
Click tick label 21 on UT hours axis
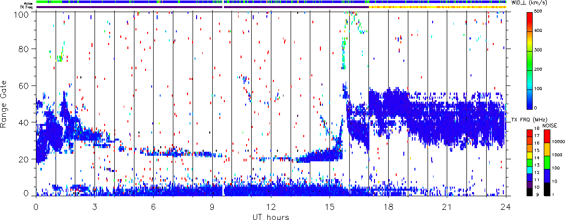[x=447, y=207]
